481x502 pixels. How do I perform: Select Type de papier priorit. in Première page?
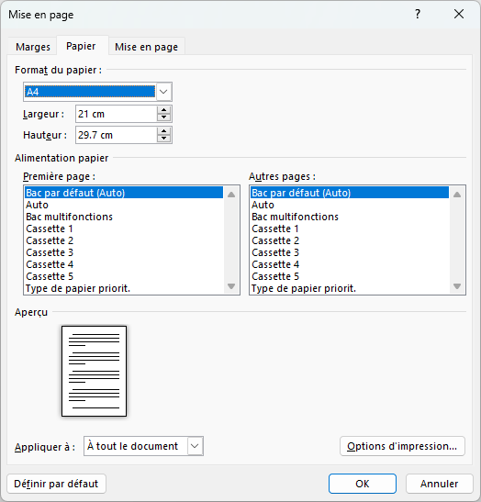click(x=124, y=288)
